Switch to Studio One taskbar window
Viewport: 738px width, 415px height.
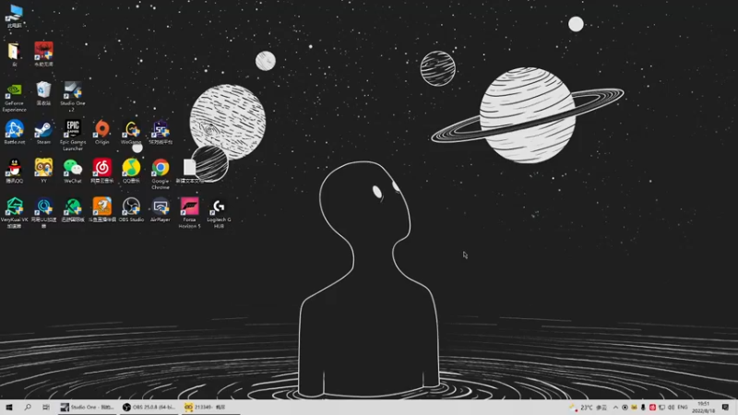click(87, 407)
